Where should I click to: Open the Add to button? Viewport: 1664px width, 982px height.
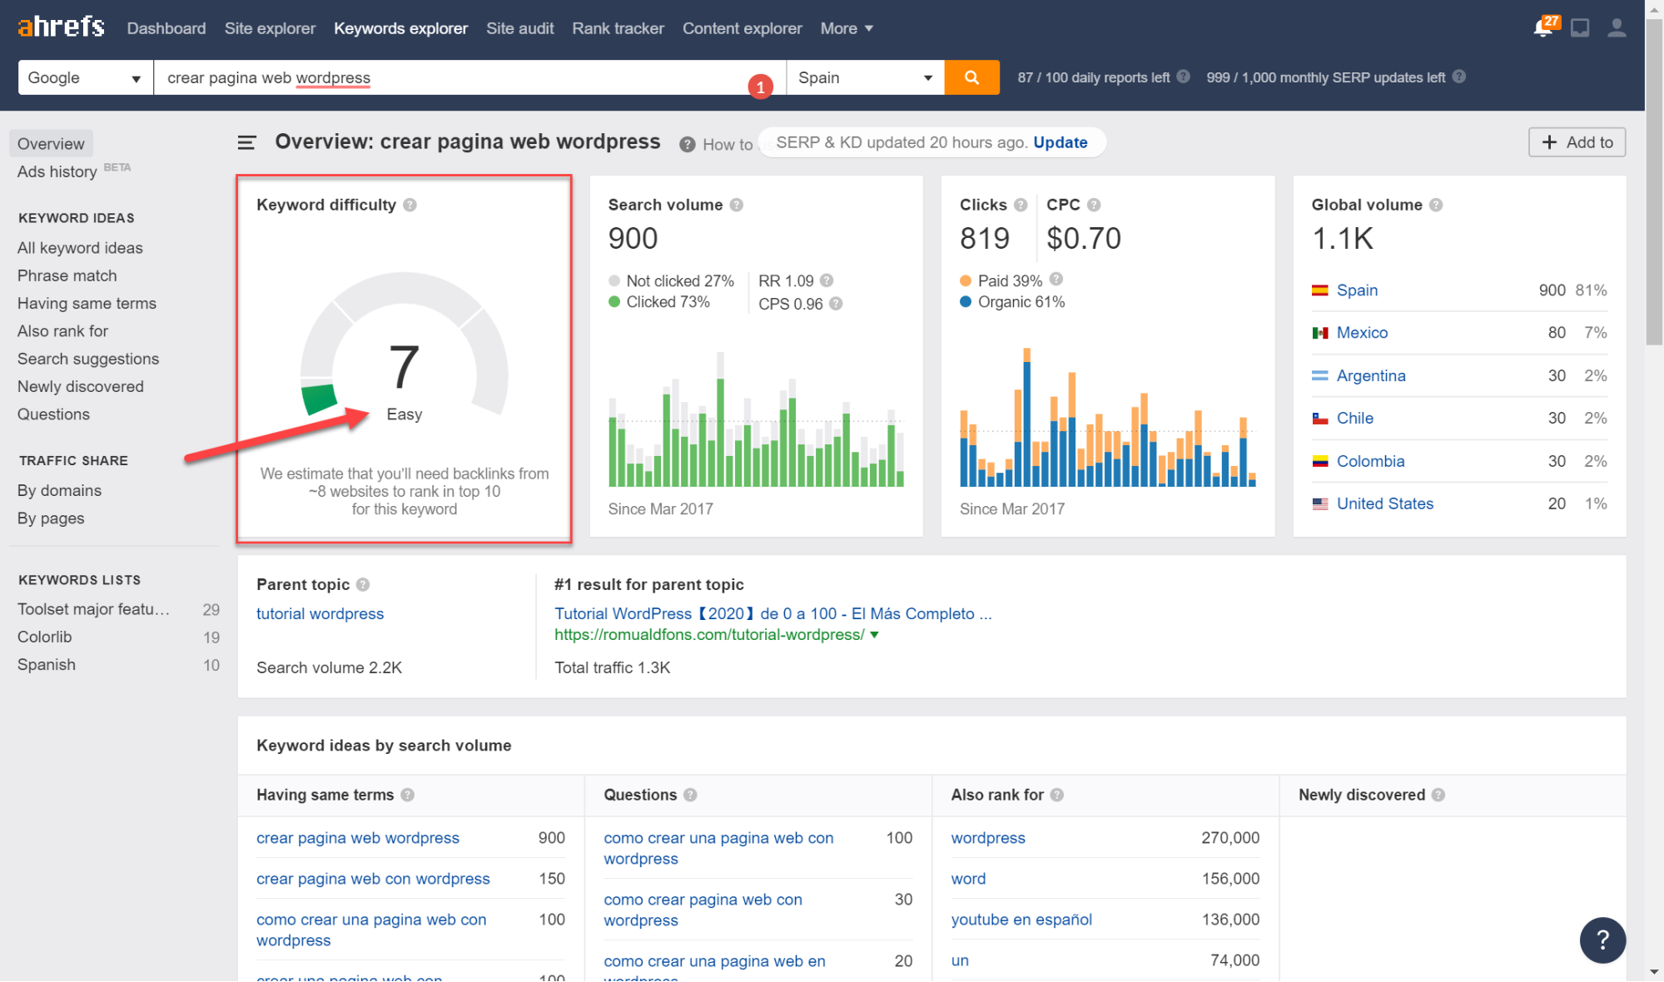[x=1577, y=142]
